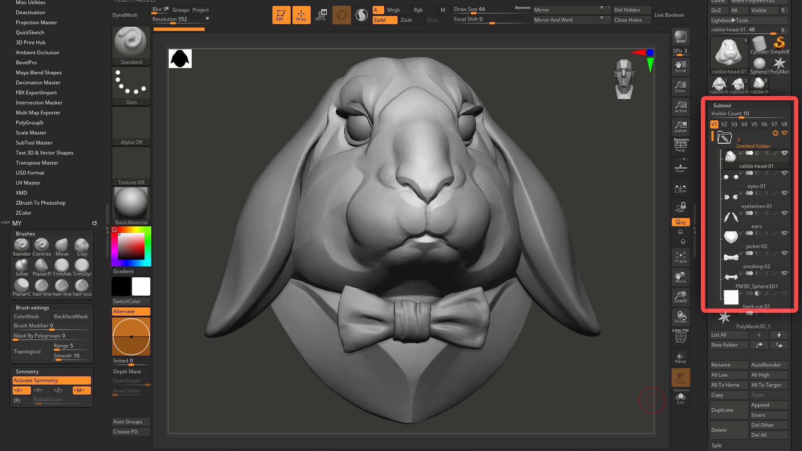Viewport: 802px width, 451px height.
Task: Toggle >Z< symmetry axis
Action: 62,390
